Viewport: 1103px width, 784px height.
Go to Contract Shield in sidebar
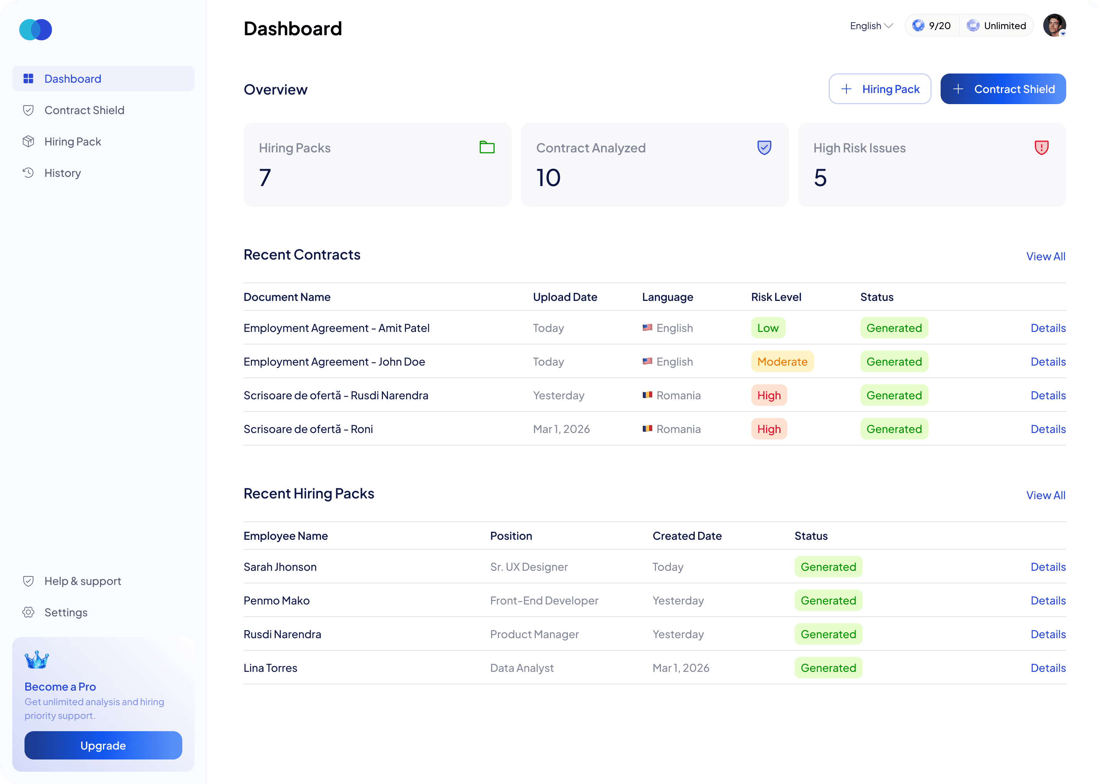103,110
